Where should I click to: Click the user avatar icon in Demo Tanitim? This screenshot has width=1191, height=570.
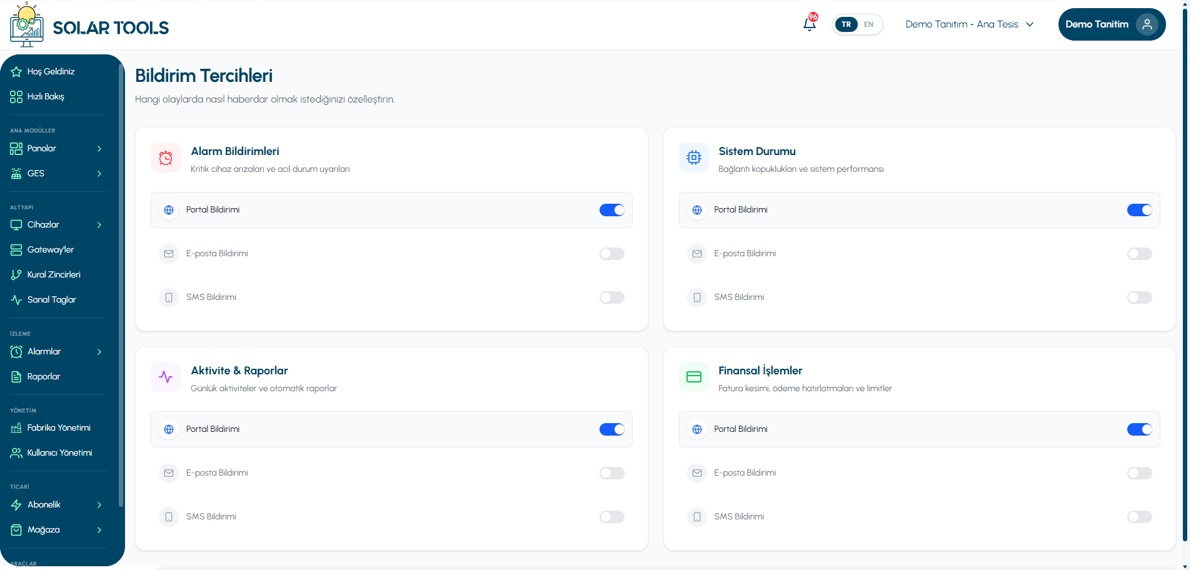point(1147,24)
